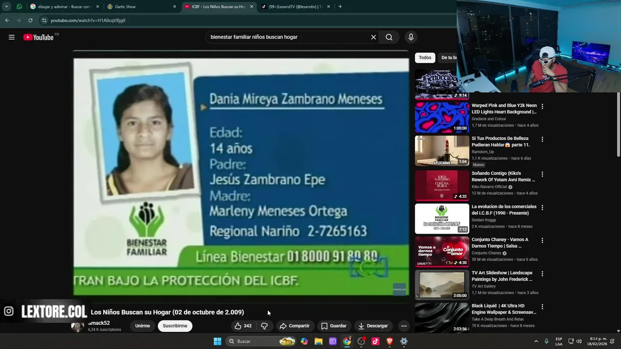Screen dimensions: 621x349
Task: Save video with Guardar button
Action: 334,326
